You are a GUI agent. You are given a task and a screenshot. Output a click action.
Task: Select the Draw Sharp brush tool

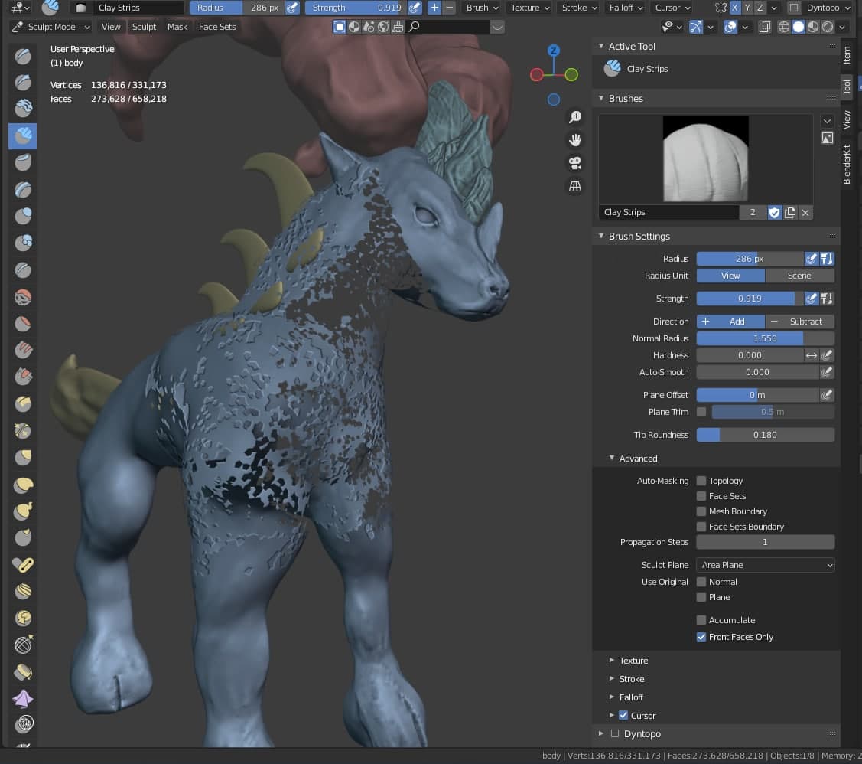click(22, 83)
